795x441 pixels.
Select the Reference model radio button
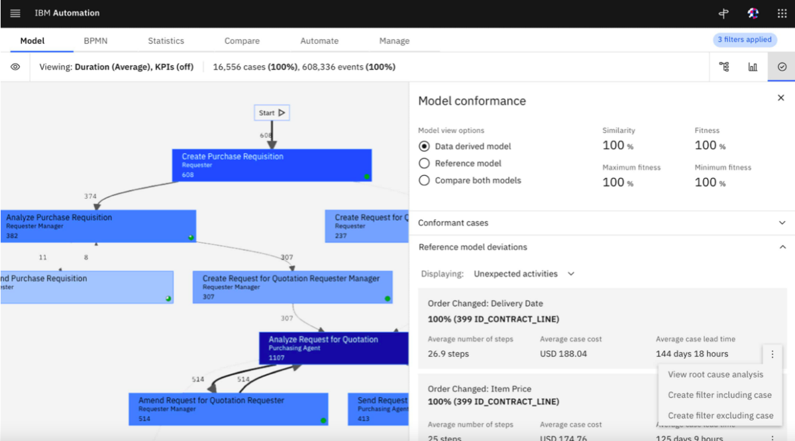[424, 163]
